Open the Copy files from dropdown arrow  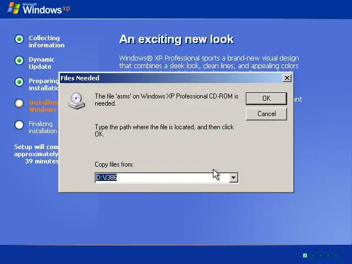tap(233, 178)
